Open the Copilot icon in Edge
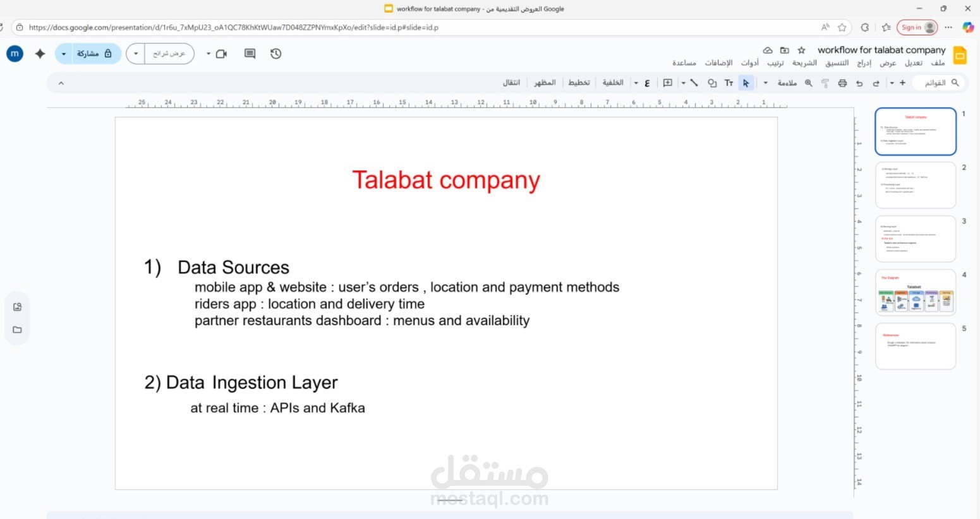980x519 pixels. click(x=968, y=27)
